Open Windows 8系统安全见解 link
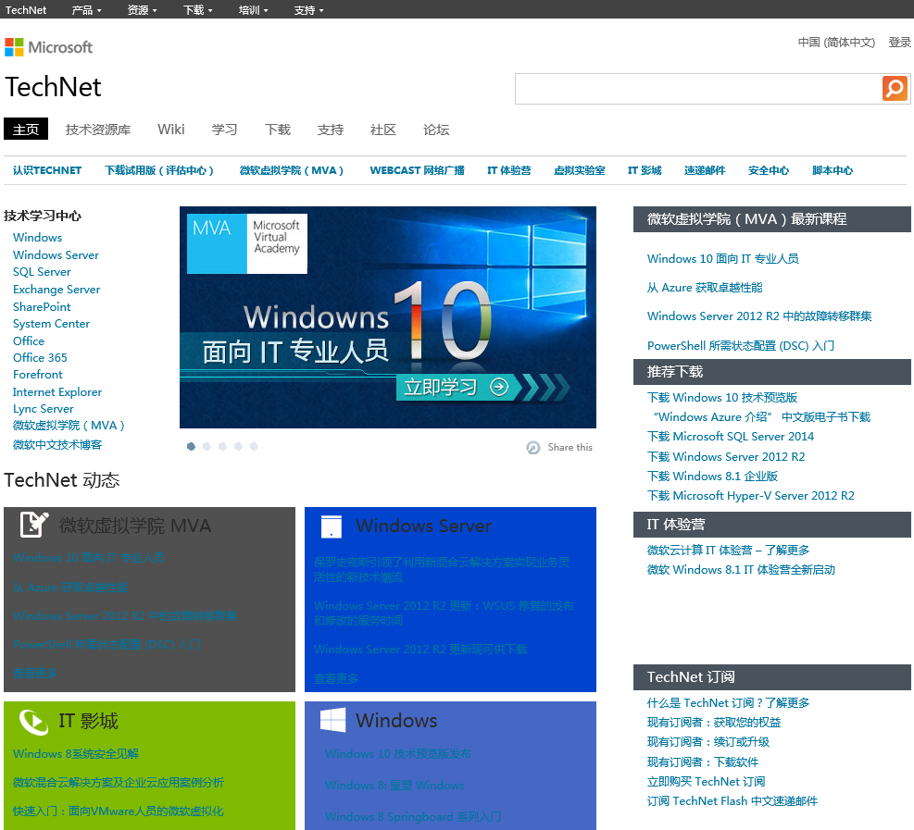 pyautogui.click(x=76, y=754)
